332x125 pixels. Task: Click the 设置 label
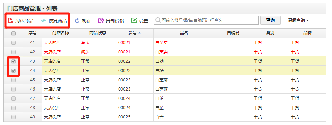tap(143, 21)
